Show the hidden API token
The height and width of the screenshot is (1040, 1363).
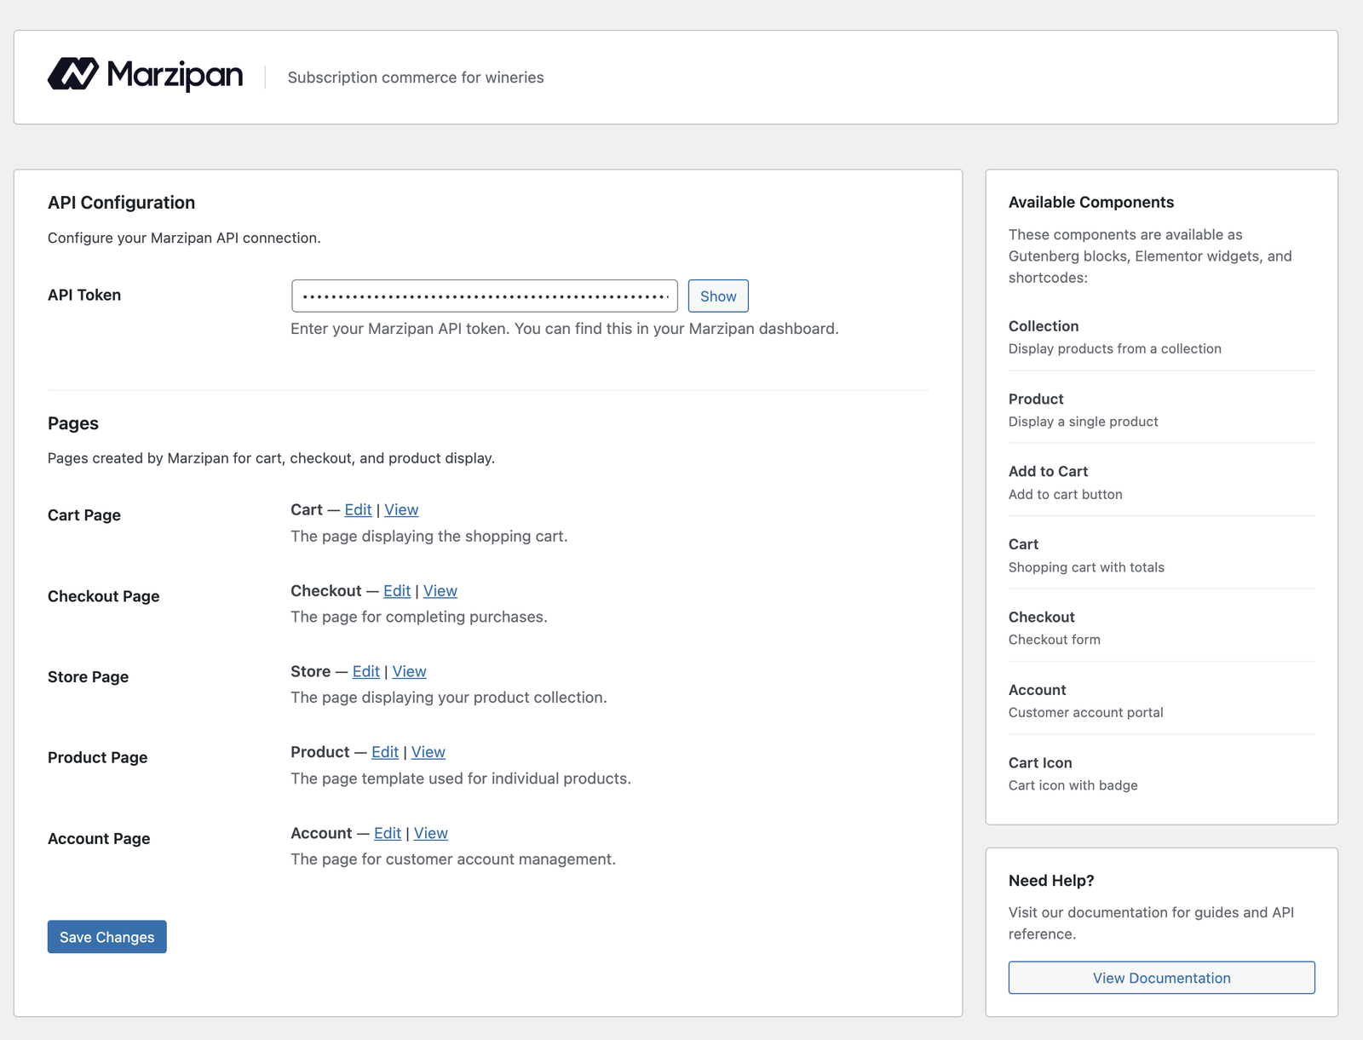717,296
